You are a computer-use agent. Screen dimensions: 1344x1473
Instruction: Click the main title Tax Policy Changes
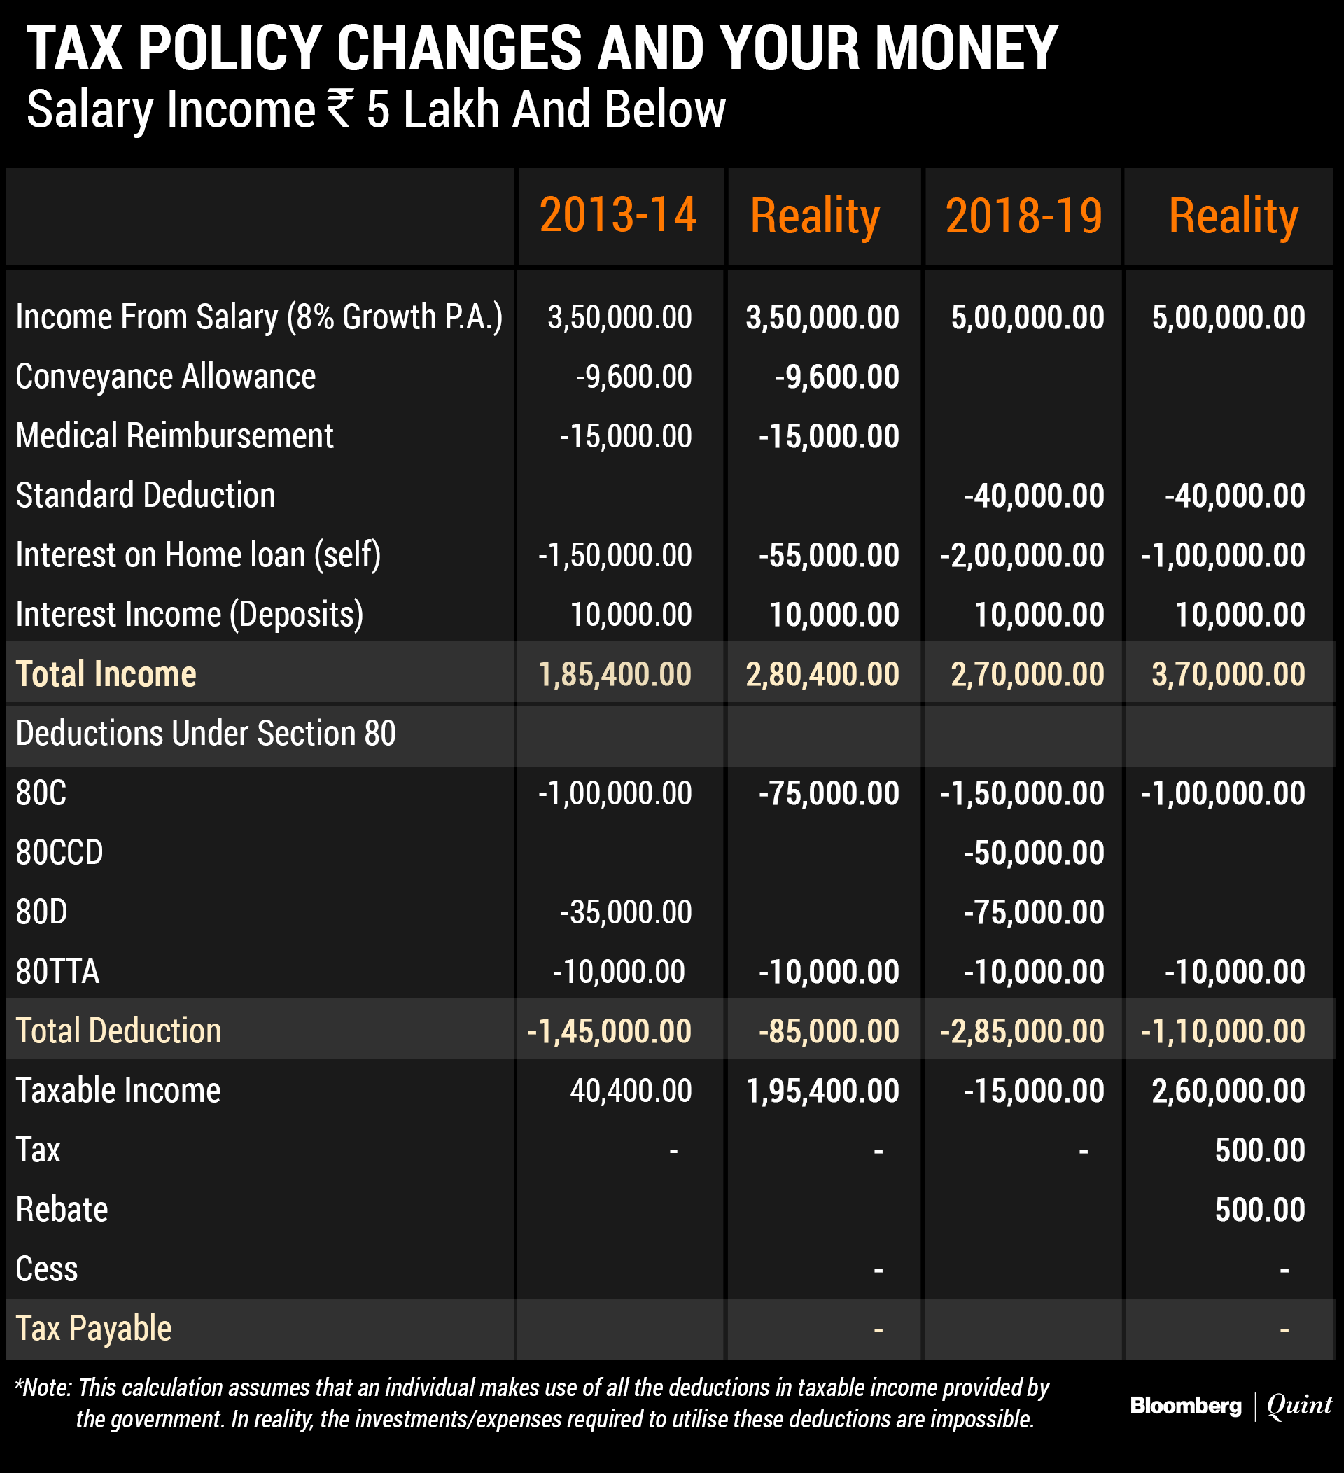[542, 48]
